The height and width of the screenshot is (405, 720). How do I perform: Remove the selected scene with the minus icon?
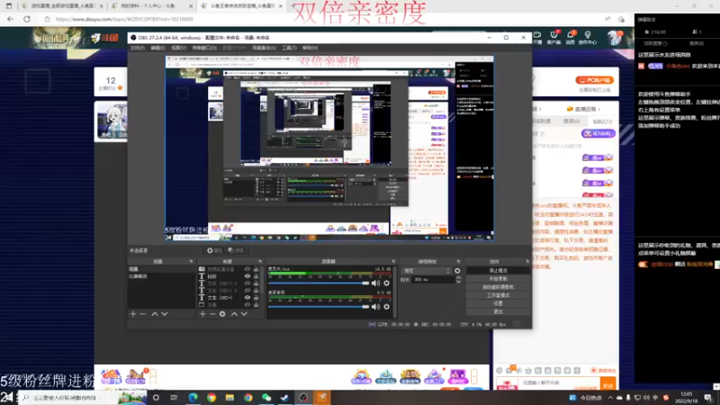coord(143,314)
